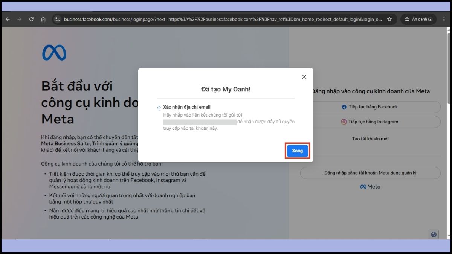The height and width of the screenshot is (254, 452).
Task: Choose Tiếp tục bằng Facebook
Action: click(x=370, y=107)
